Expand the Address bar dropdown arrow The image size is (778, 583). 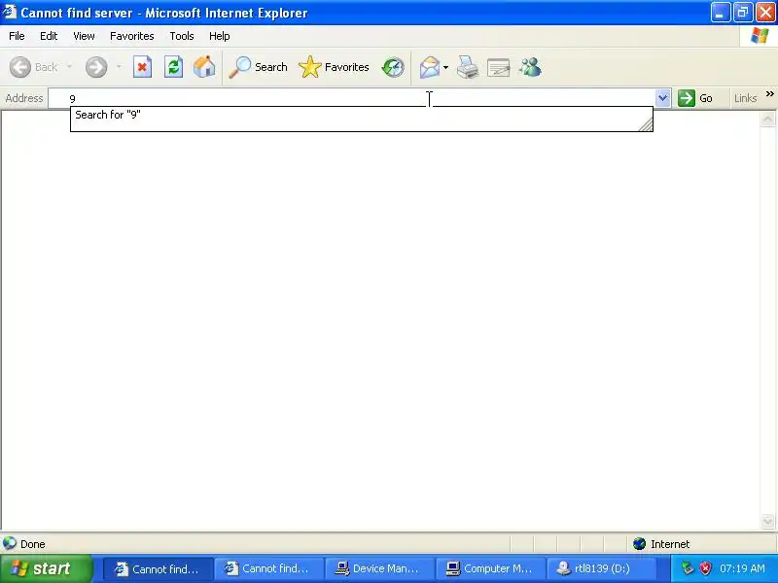click(x=663, y=98)
